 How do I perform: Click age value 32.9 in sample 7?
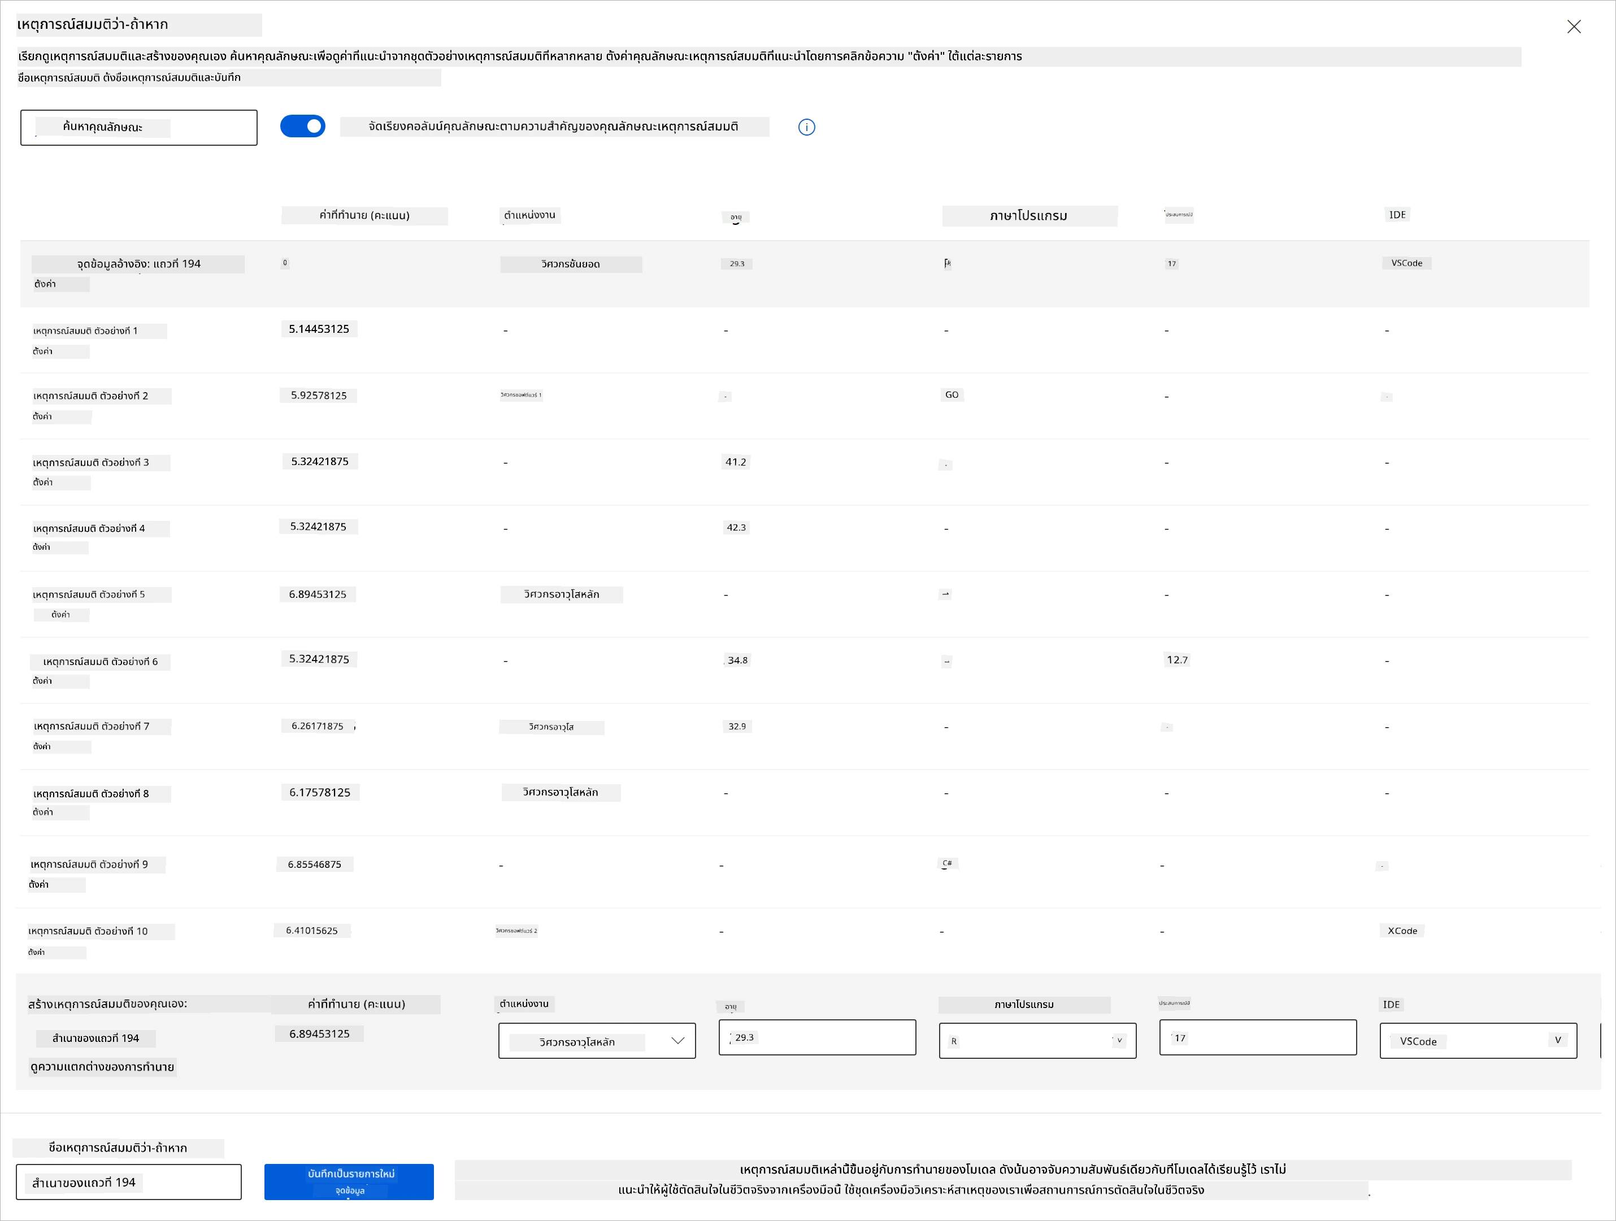[x=737, y=726]
